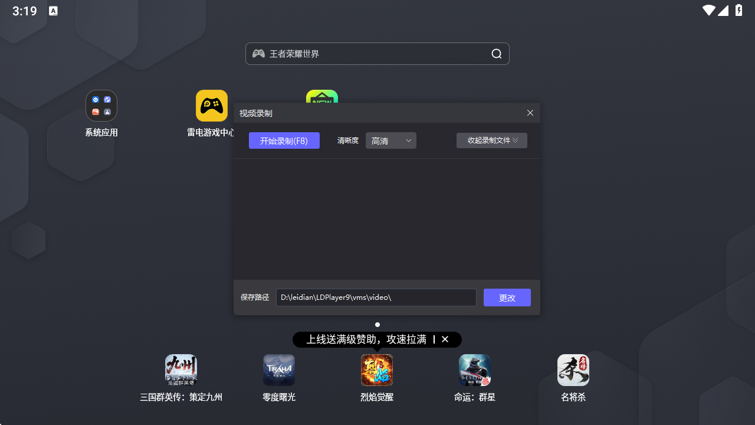Launch the 命运：群星 game
This screenshot has width=755, height=425.
474,370
